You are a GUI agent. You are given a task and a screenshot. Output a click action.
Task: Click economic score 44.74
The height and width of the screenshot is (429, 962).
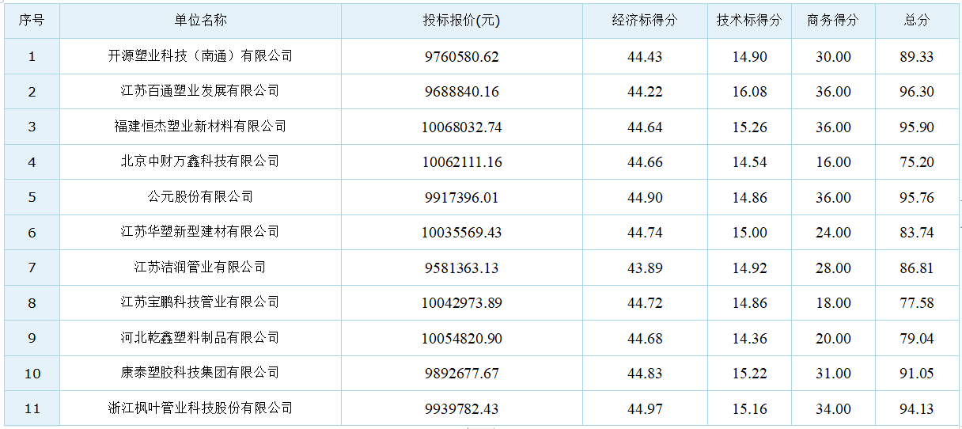645,233
